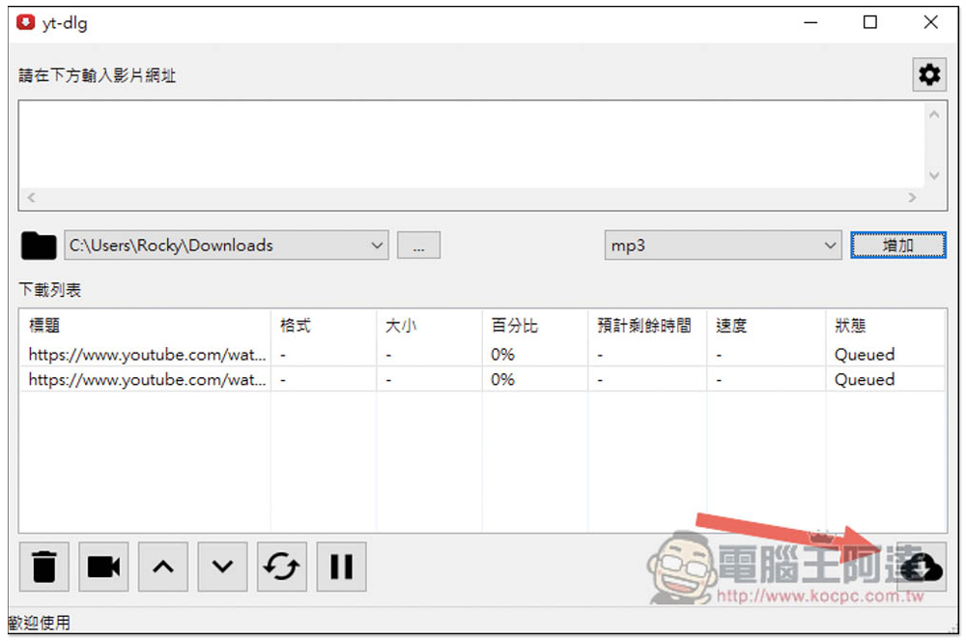
Task: Click the reload refresh arrows icon
Action: click(x=281, y=567)
